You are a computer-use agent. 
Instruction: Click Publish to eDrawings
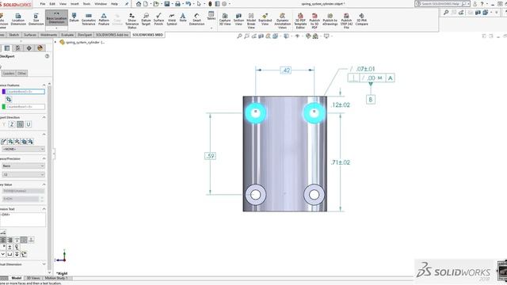(x=330, y=19)
